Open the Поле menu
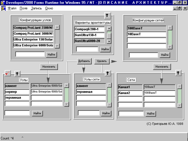 [x=24, y=8]
